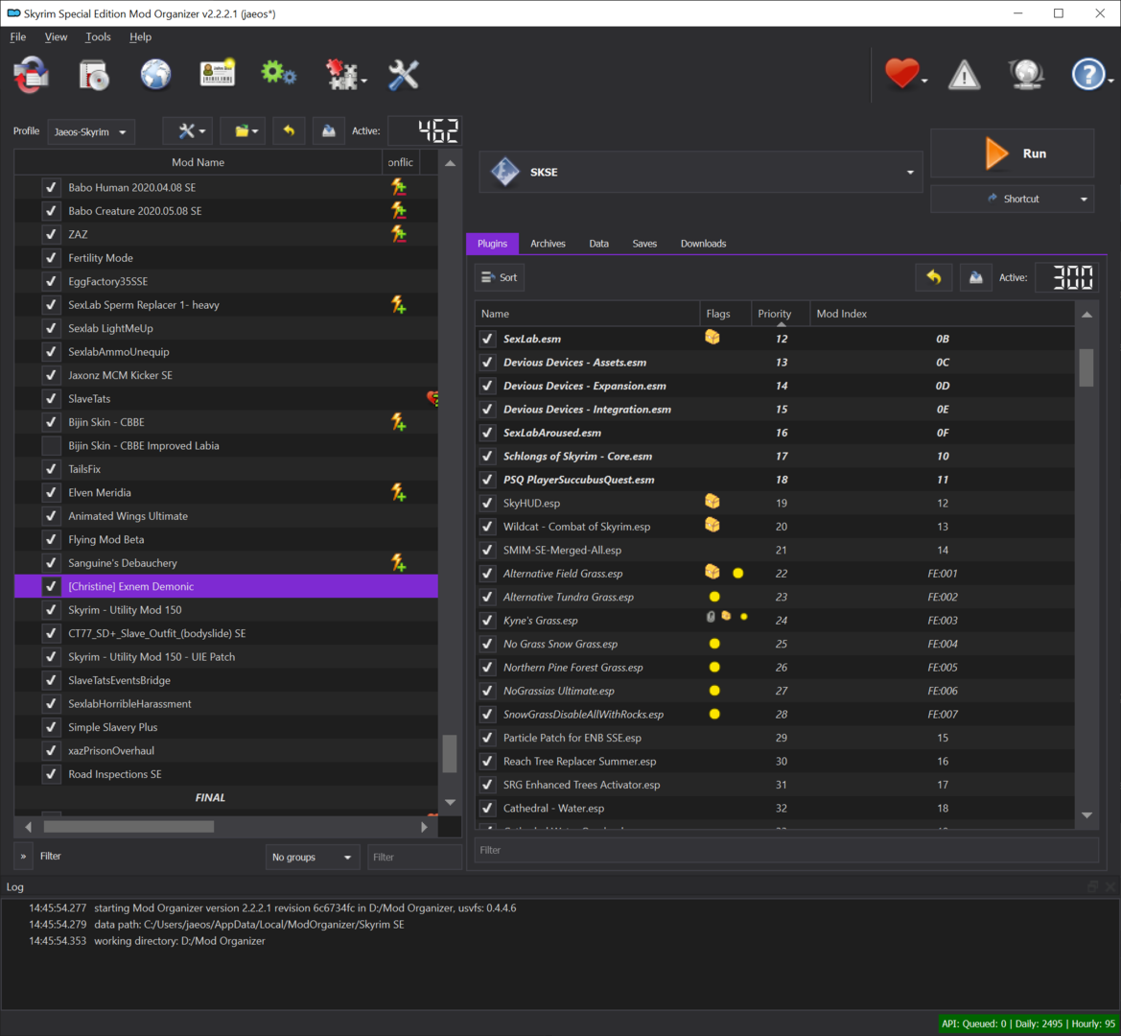
Task: Click restore backup arrow above mod list
Action: click(289, 130)
